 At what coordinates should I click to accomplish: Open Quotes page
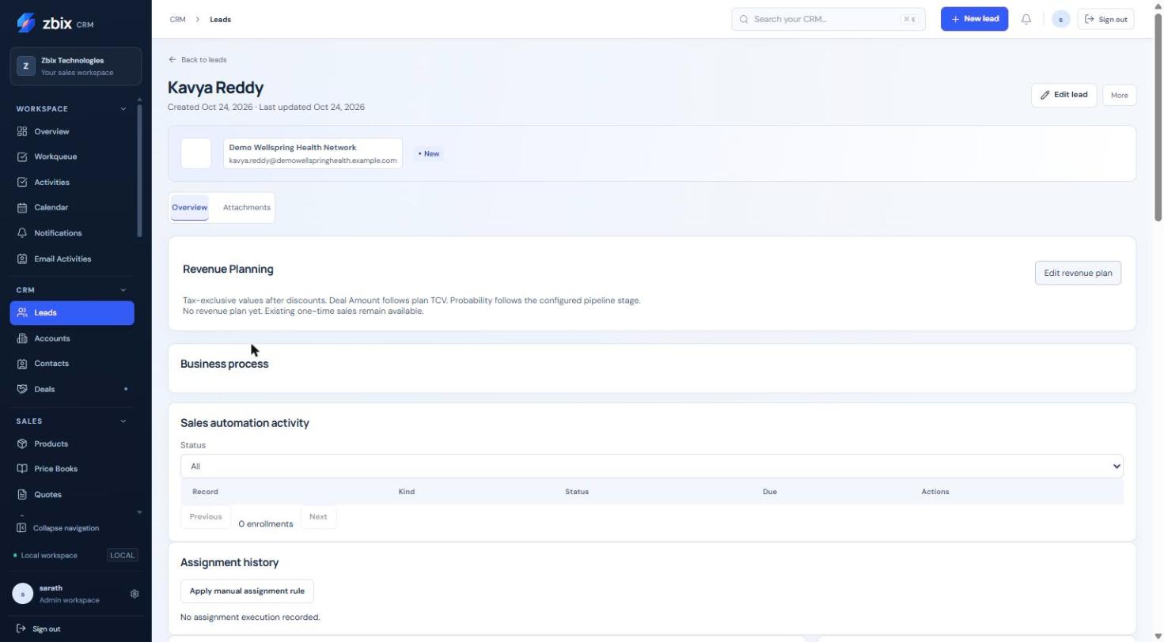pyautogui.click(x=72, y=494)
